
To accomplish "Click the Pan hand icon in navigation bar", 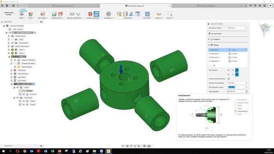I will [131, 146].
